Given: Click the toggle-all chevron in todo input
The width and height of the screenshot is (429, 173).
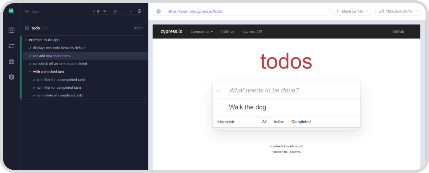Looking at the screenshot, I should click(219, 91).
